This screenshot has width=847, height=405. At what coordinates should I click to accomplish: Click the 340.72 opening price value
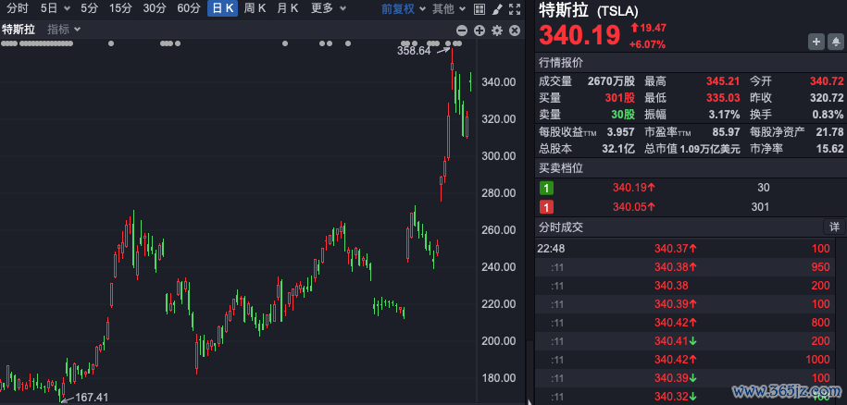[x=827, y=82]
